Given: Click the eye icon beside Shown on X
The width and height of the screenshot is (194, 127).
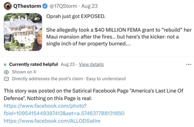Looking at the screenshot, I should [x=7, y=72].
